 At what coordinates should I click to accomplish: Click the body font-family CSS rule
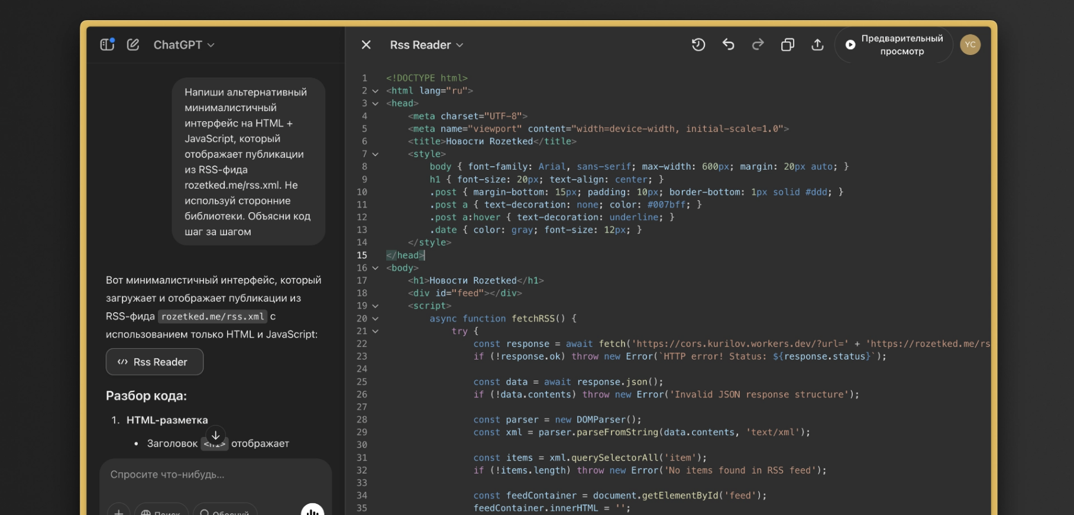(x=639, y=167)
